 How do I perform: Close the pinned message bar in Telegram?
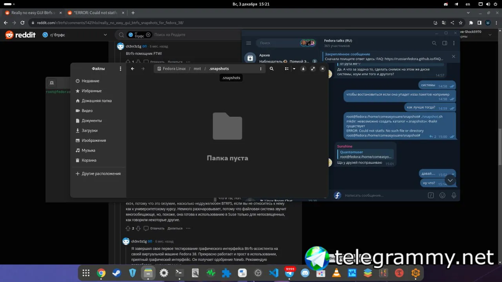pos(454,56)
